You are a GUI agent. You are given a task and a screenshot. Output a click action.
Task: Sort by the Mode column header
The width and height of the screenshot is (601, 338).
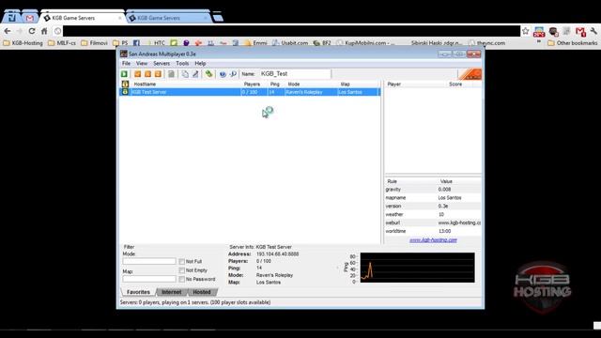click(x=312, y=84)
